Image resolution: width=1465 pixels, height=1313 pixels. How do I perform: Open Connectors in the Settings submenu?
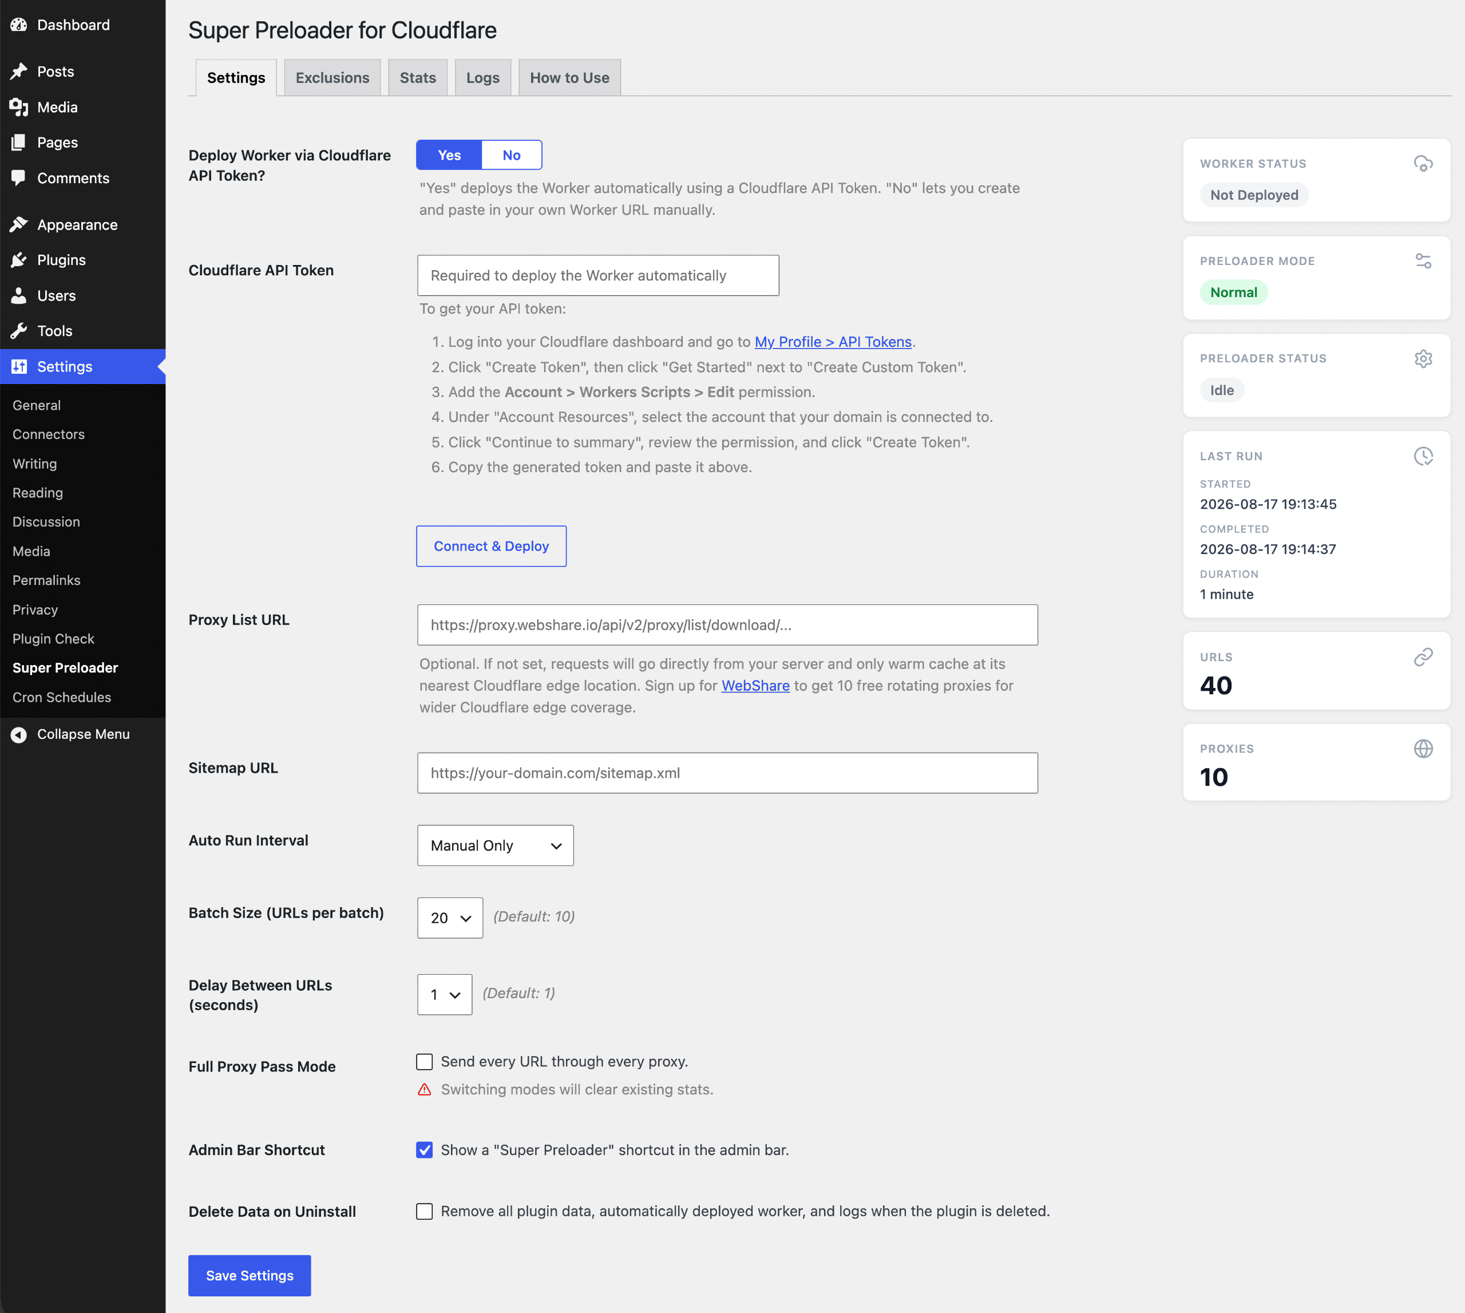48,434
